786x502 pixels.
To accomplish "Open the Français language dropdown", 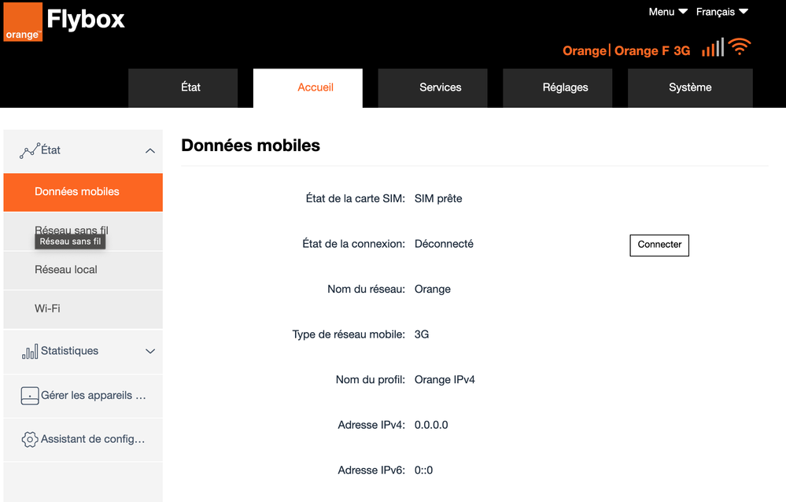I will (721, 12).
